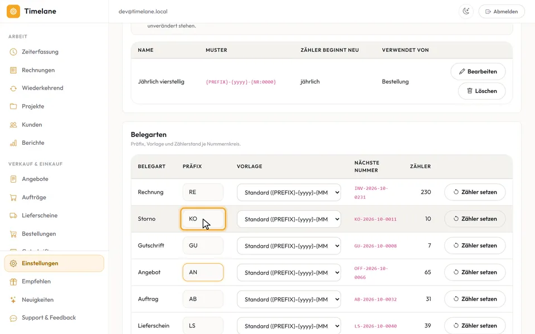Click the Support & Feedback chat icon
This screenshot has width=535, height=334.
pos(13,318)
